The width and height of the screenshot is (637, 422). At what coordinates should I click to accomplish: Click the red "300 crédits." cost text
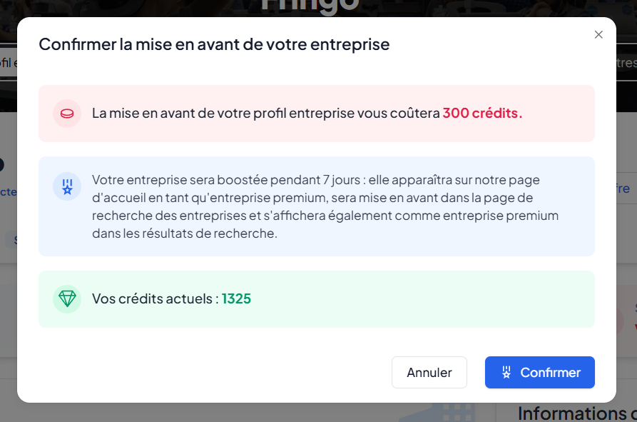click(x=482, y=114)
